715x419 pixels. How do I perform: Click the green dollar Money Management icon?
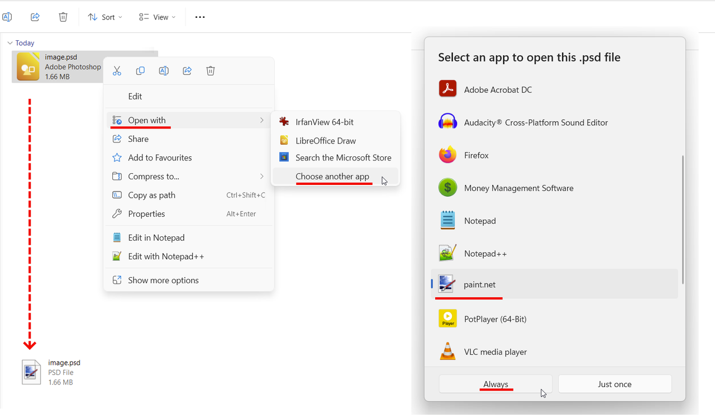(x=447, y=188)
